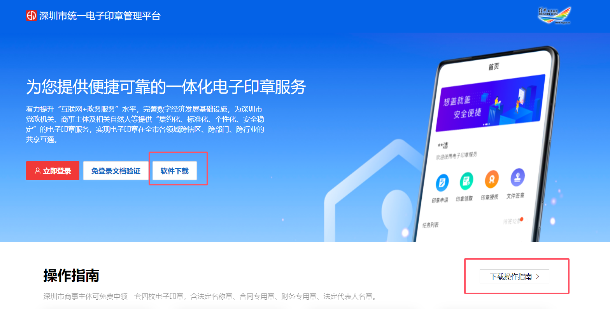This screenshot has height=309, width=610.
Task: Tap the purple 文件签章 icon
Action: click(x=518, y=177)
